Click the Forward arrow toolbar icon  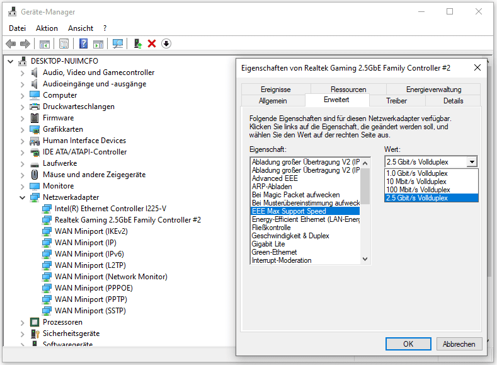(25, 43)
